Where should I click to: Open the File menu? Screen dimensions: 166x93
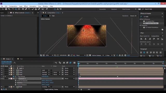tap(2, 6)
